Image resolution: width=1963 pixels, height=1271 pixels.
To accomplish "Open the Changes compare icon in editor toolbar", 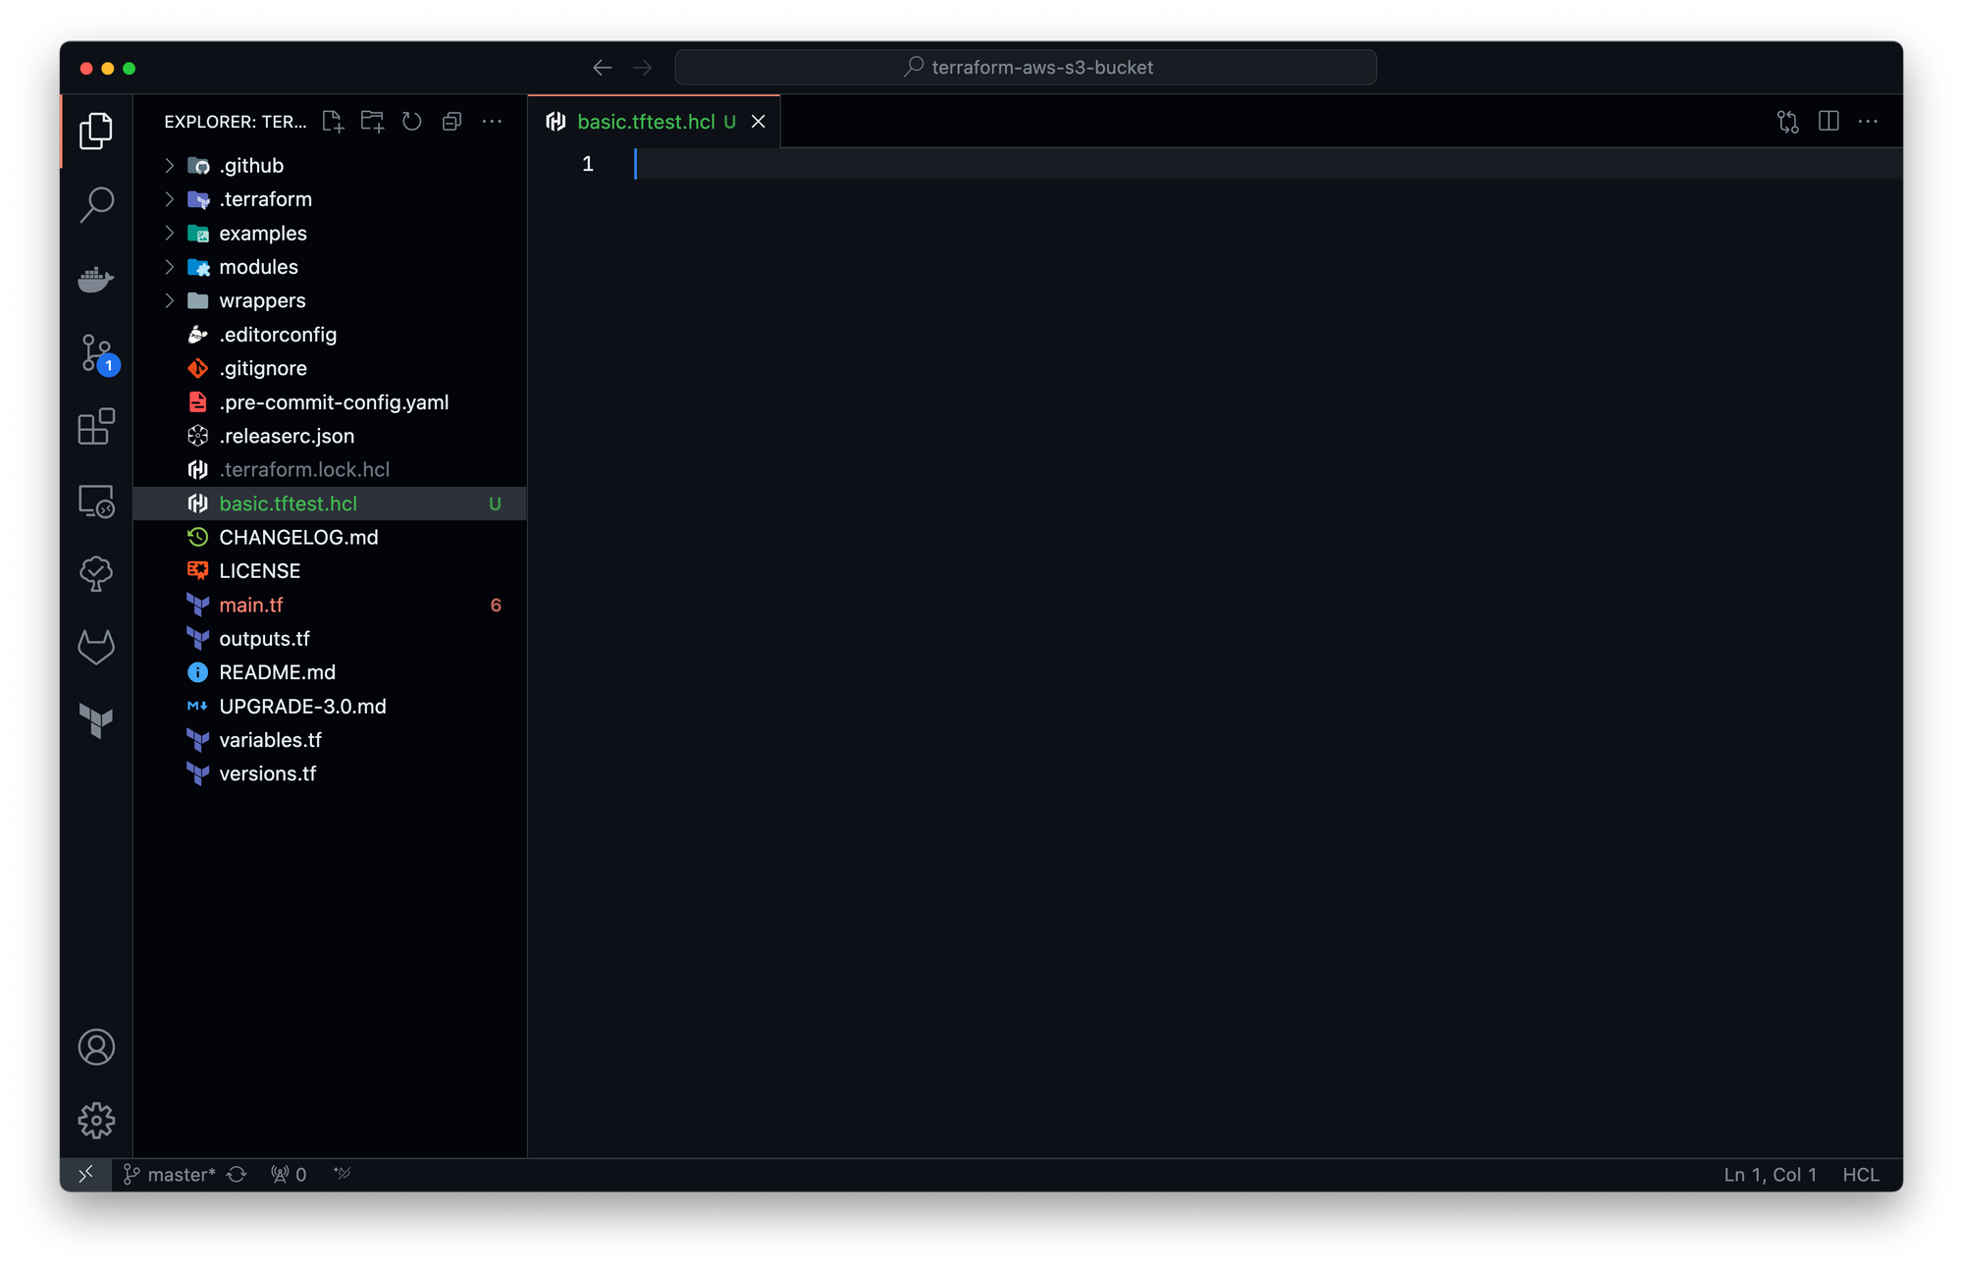I will click(1787, 122).
